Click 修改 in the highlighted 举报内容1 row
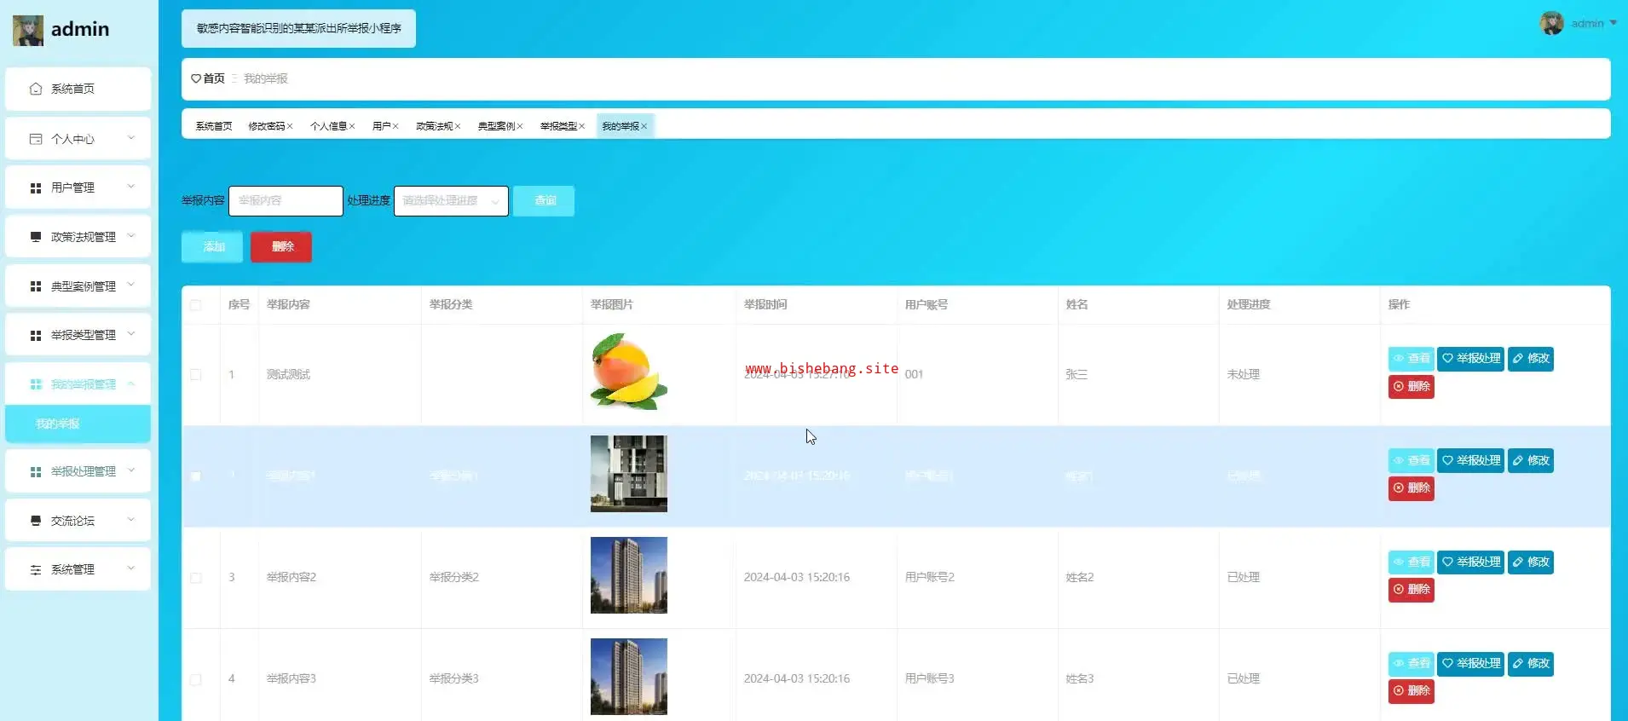The image size is (1628, 721). pos(1531,460)
